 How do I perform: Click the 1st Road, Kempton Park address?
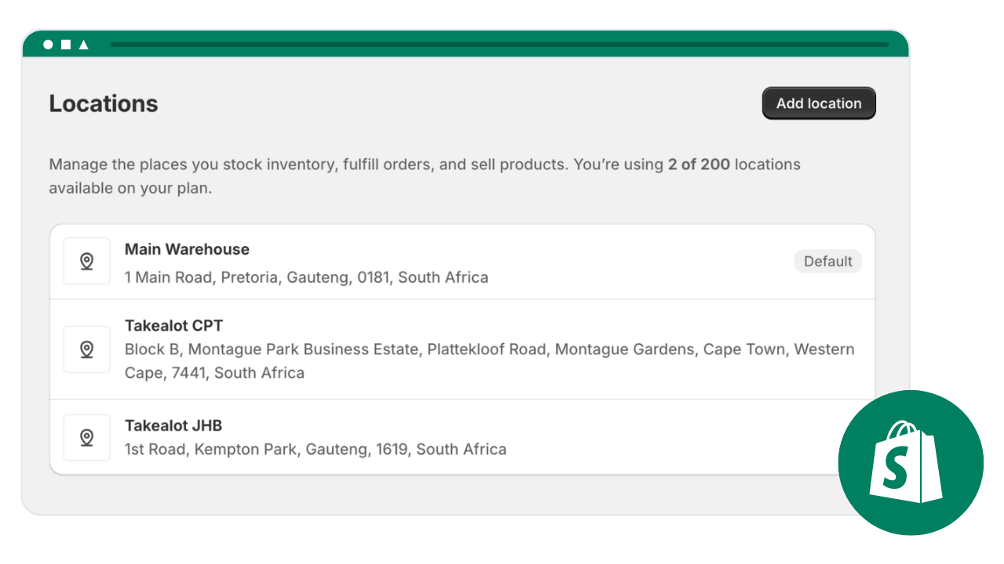coord(315,450)
